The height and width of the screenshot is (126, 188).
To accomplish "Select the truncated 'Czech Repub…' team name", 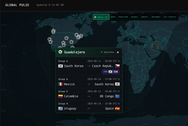I will pyautogui.click(x=103, y=66).
